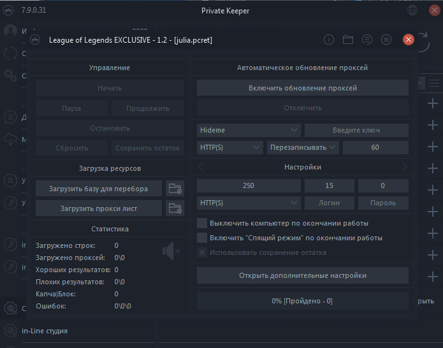This screenshot has width=443, height=348.
Task: Click Включить обновление проксей button
Action: (x=302, y=88)
